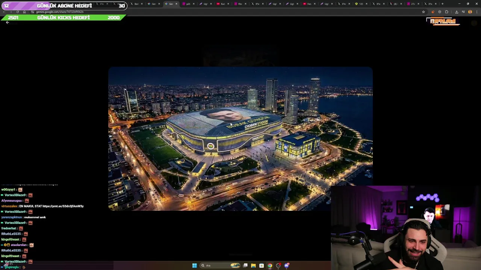
Task: Open OBS Studio from the taskbar
Action: tap(278, 265)
